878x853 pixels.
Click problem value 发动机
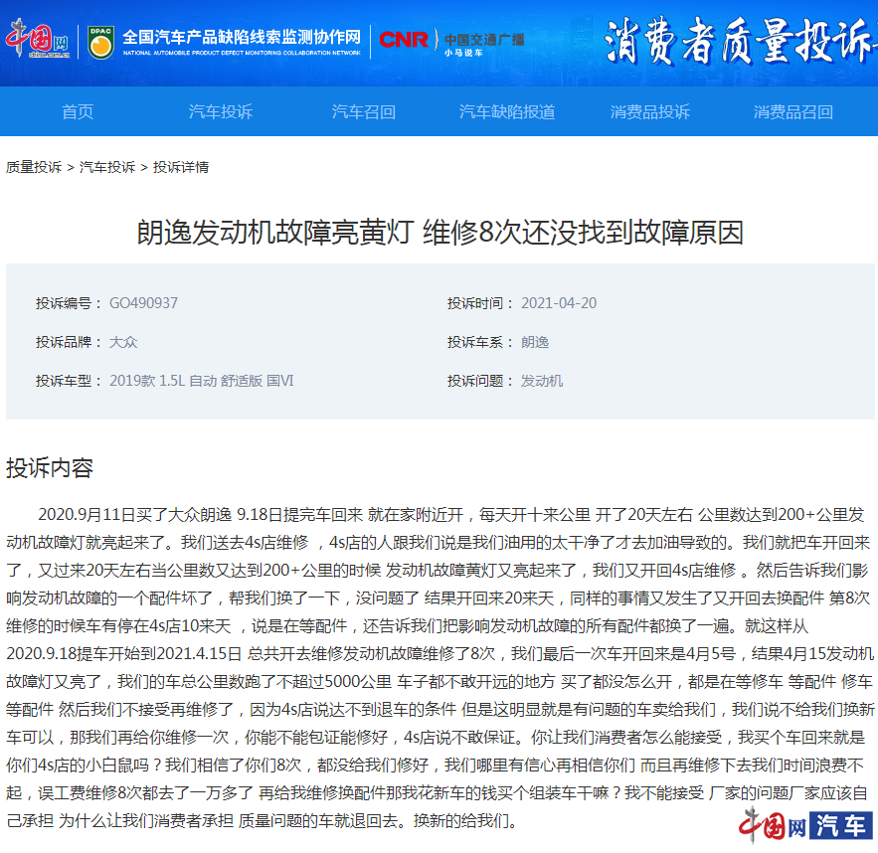point(542,381)
